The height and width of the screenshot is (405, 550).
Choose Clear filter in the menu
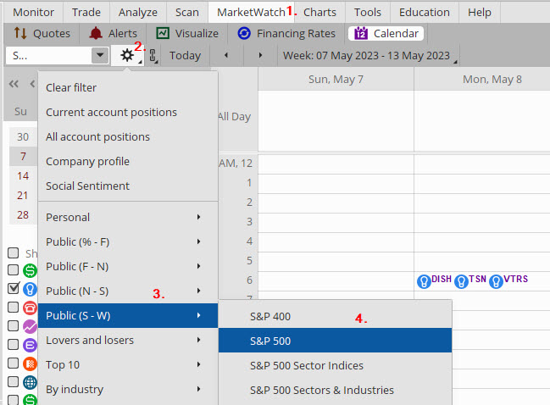(x=71, y=87)
